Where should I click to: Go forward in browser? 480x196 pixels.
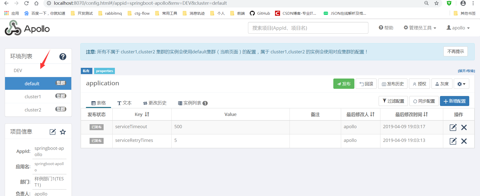[17, 3]
